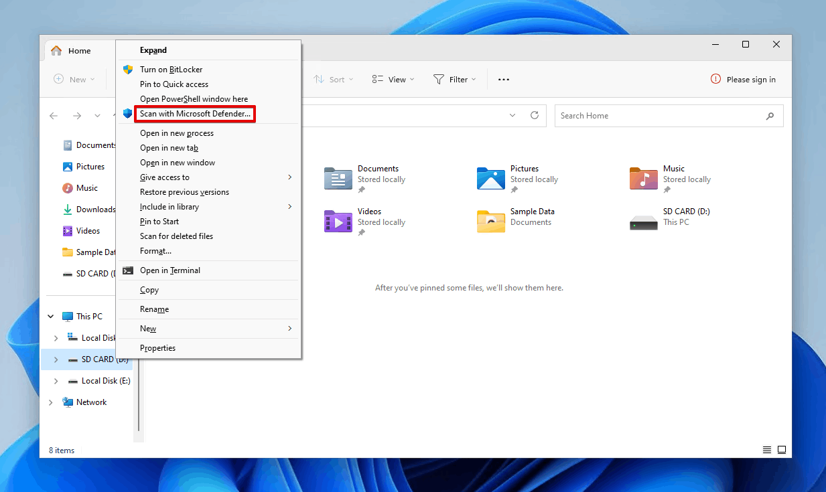The image size is (826, 492).
Task: Refresh the Home folder view
Action: [x=535, y=115]
